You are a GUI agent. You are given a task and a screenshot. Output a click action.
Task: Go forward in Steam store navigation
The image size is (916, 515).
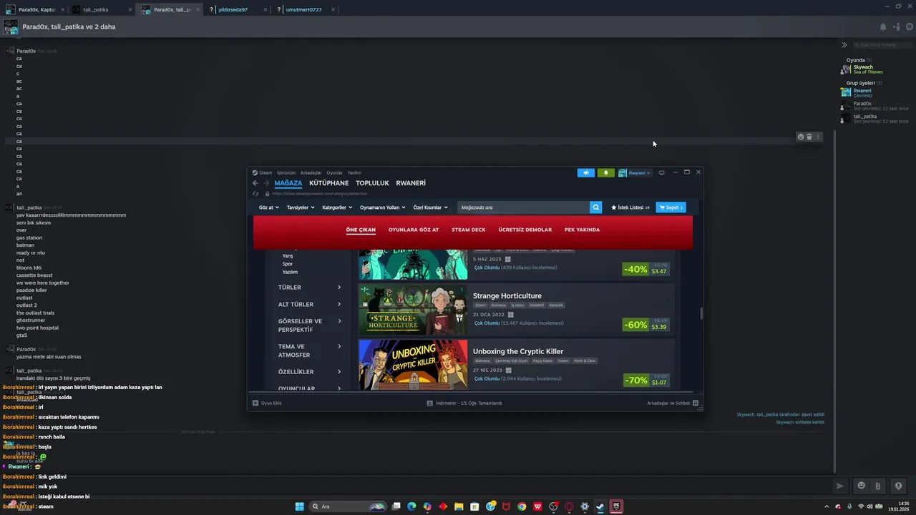[266, 183]
